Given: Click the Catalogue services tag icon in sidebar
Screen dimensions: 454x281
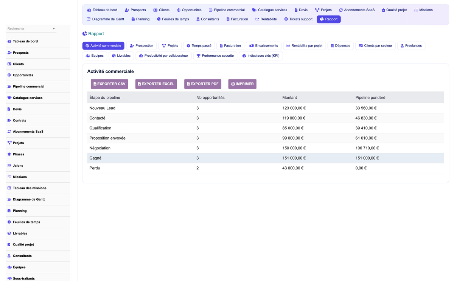Looking at the screenshot, I should click(9, 98).
